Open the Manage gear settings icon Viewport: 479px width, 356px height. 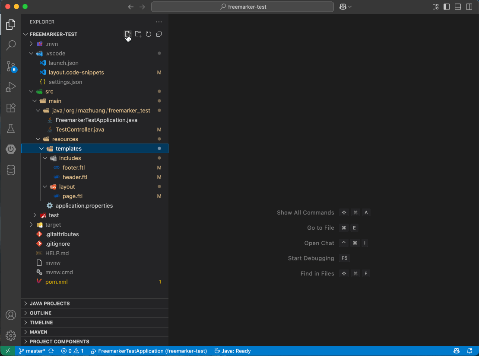tap(11, 335)
